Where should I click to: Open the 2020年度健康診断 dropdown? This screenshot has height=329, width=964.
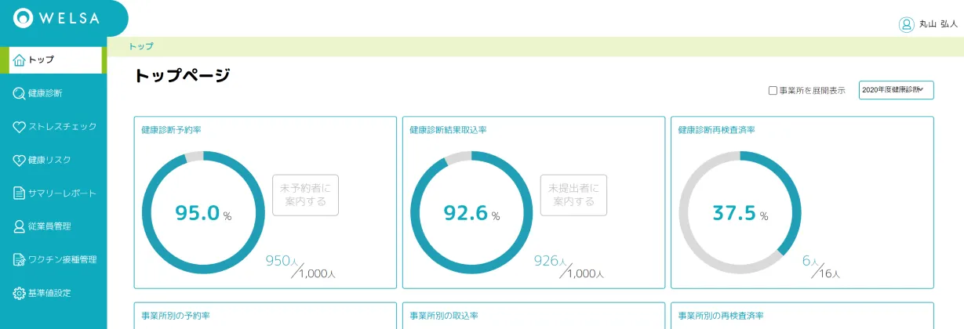click(896, 90)
